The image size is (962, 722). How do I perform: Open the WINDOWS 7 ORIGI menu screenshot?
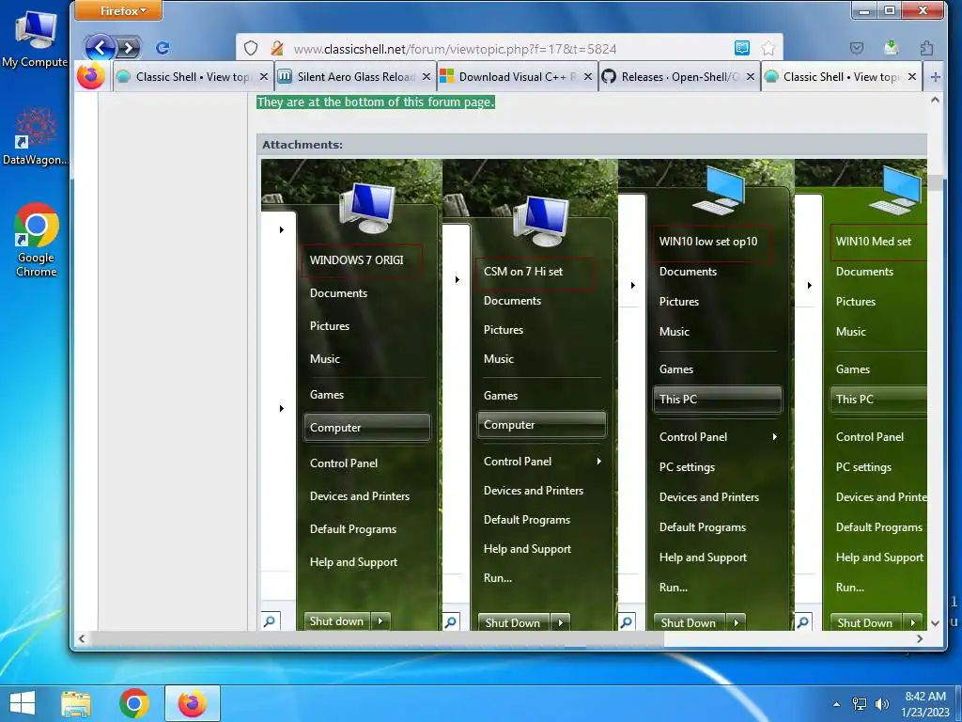click(351, 395)
